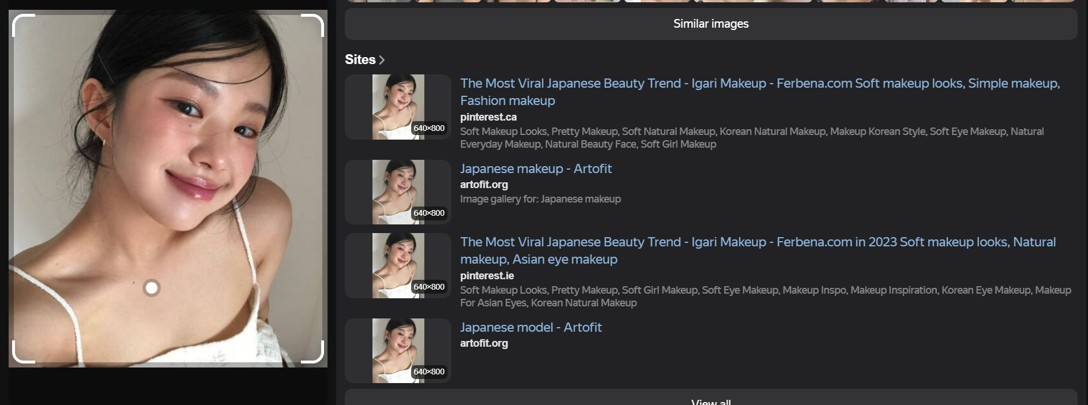The width and height of the screenshot is (1088, 405).
Task: Click the Similar images button
Action: (x=710, y=24)
